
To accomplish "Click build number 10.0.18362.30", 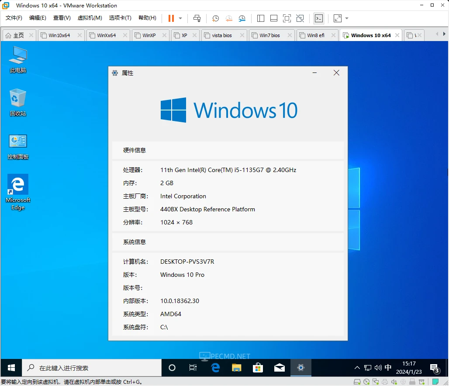I will point(180,301).
